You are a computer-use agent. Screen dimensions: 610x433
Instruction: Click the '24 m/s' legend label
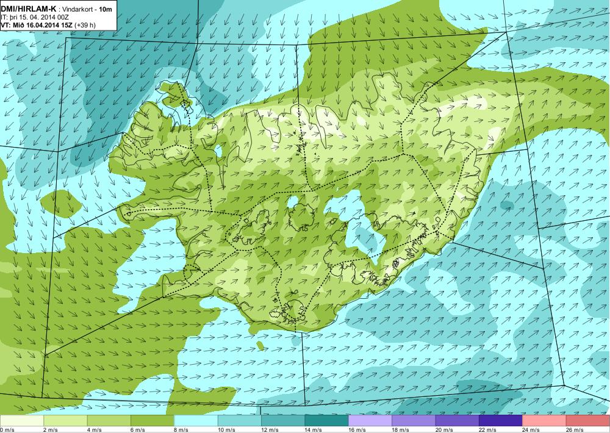531,429
